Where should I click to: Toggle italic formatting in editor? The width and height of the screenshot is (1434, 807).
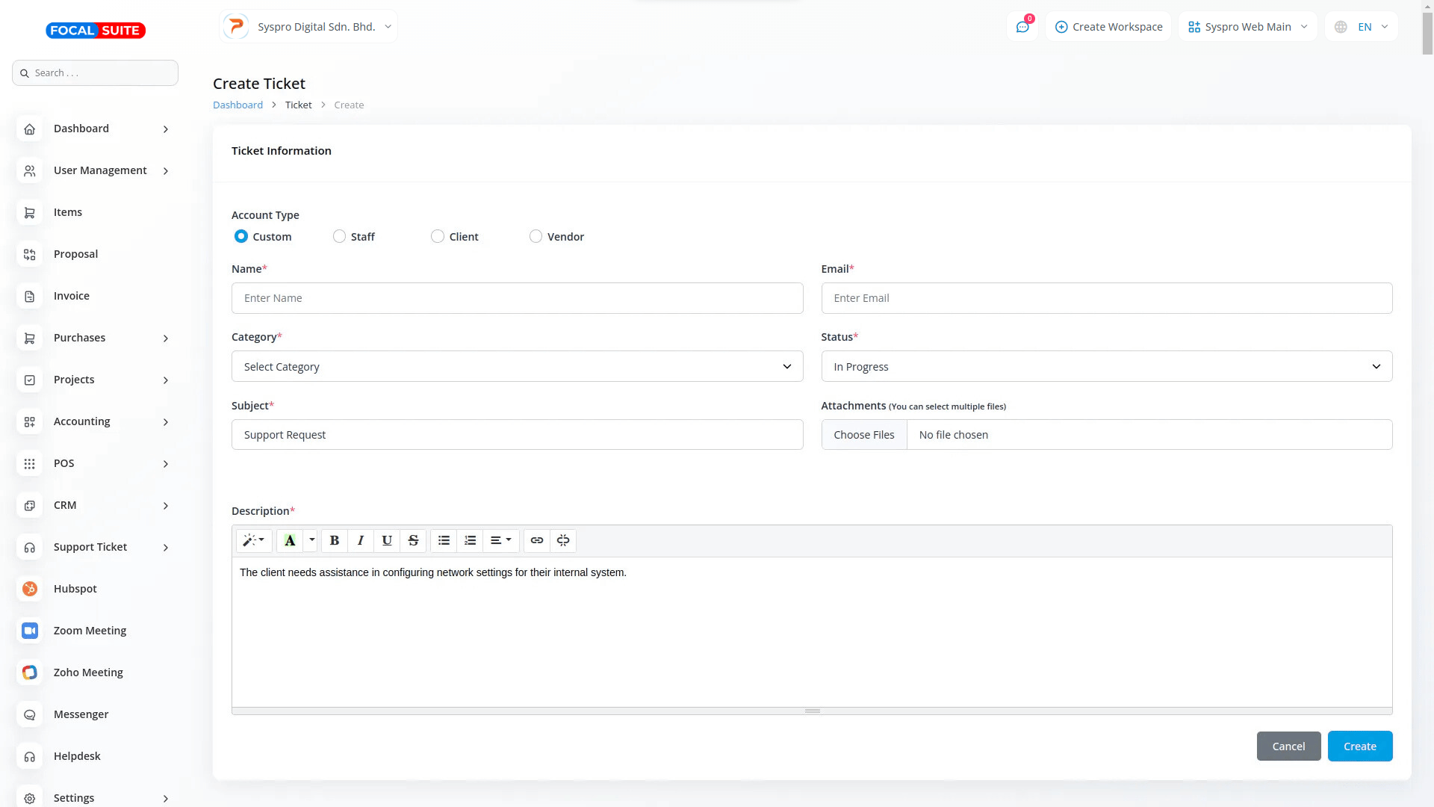[x=361, y=540]
